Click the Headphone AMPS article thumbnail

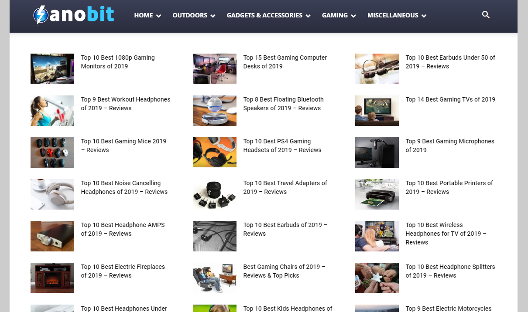coord(52,236)
